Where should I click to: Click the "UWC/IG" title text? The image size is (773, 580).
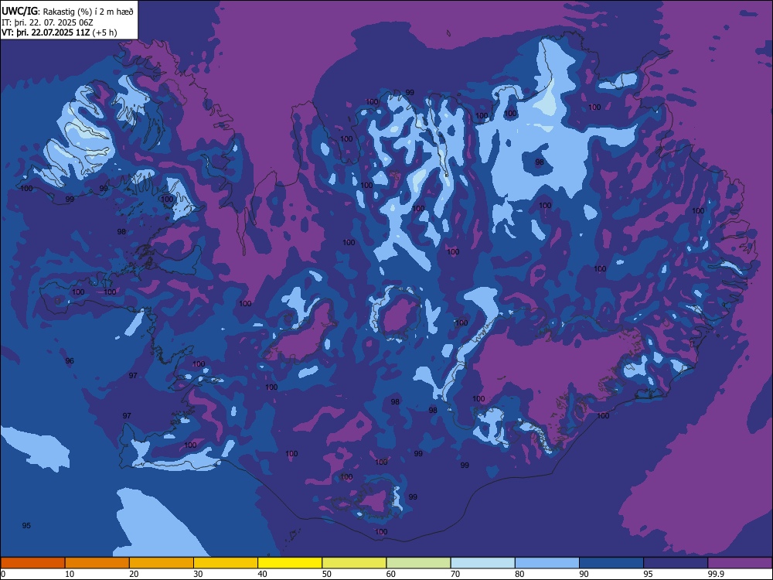pyautogui.click(x=19, y=12)
